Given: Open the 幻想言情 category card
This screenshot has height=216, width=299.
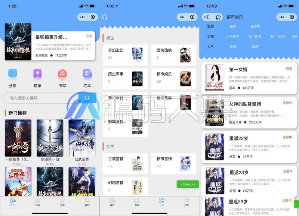Looking at the screenshot, I should 125,186.
